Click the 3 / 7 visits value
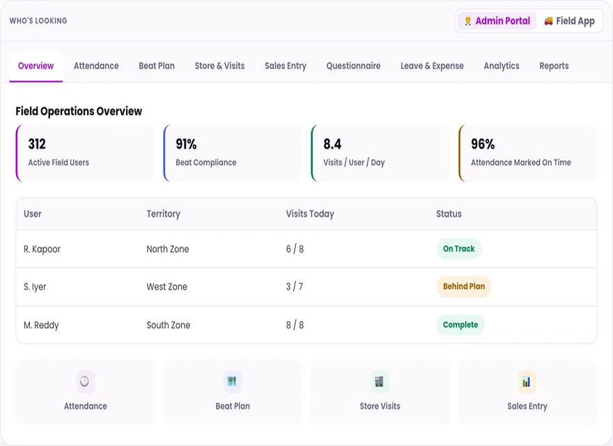613x446 pixels. 295,287
